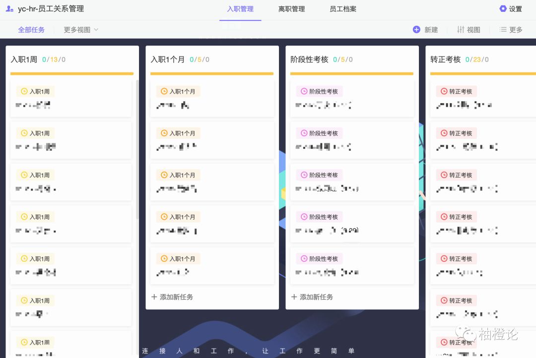Switch to the 离职管理 tab
The height and width of the screenshot is (358, 536).
[x=291, y=9]
